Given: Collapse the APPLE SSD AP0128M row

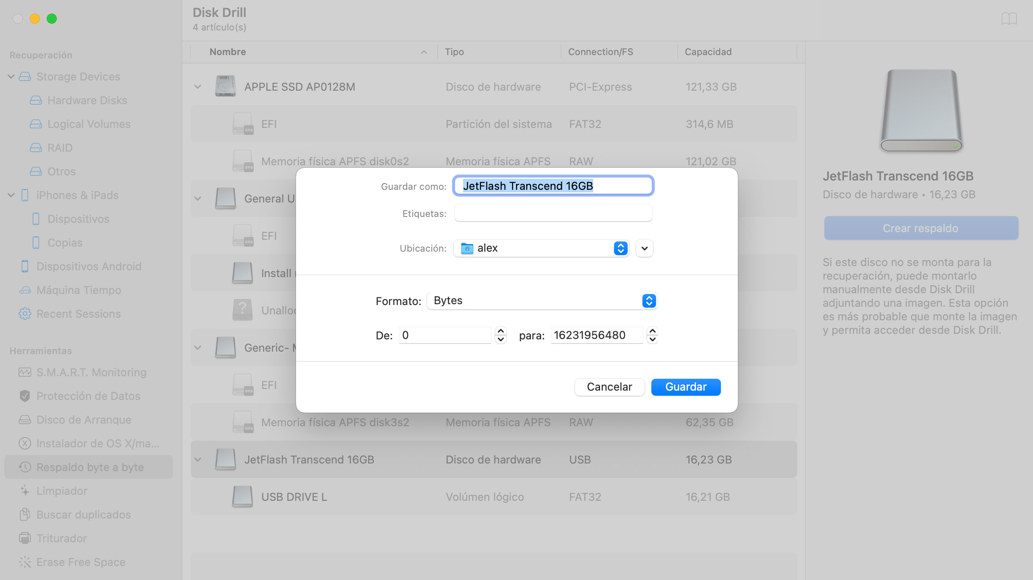Looking at the screenshot, I should tap(198, 87).
